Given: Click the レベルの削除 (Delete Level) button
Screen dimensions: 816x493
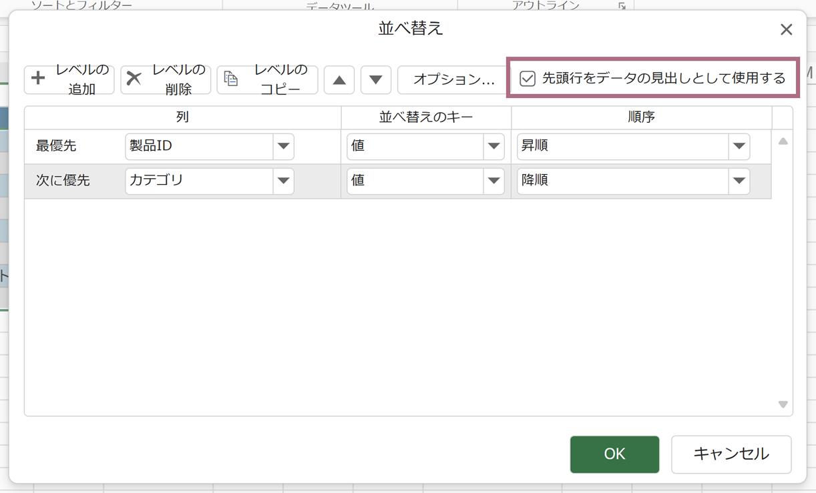Looking at the screenshot, I should pyautogui.click(x=166, y=79).
